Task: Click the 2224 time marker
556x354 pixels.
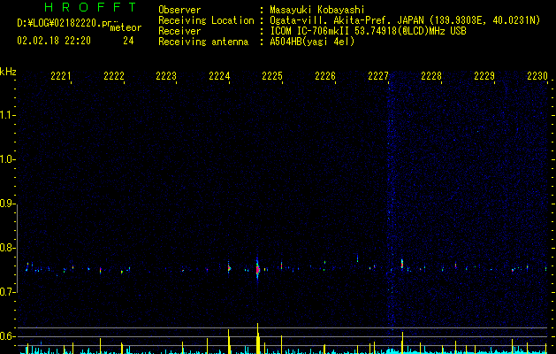Action: (219, 76)
